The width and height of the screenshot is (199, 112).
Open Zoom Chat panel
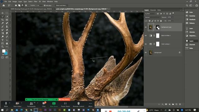pyautogui.click(x=44, y=105)
